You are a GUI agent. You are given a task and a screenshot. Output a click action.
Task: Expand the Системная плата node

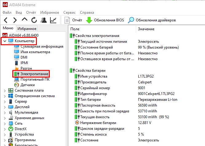pos(4,90)
